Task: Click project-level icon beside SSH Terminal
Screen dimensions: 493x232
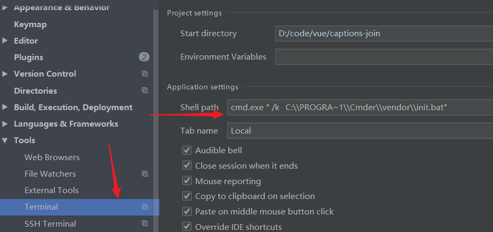Action: tap(145, 223)
